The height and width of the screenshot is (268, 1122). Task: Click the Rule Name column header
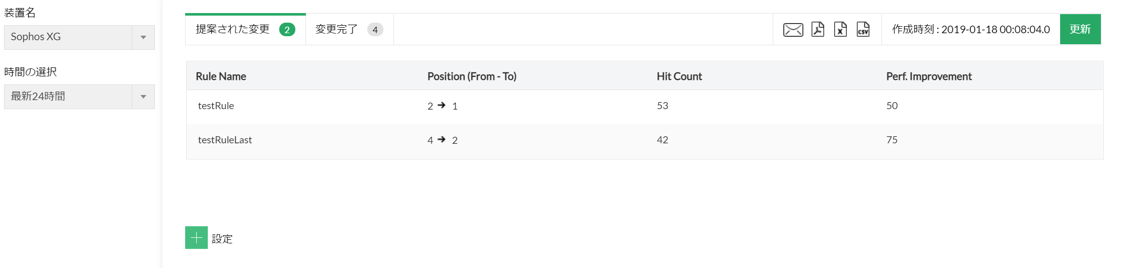click(221, 76)
